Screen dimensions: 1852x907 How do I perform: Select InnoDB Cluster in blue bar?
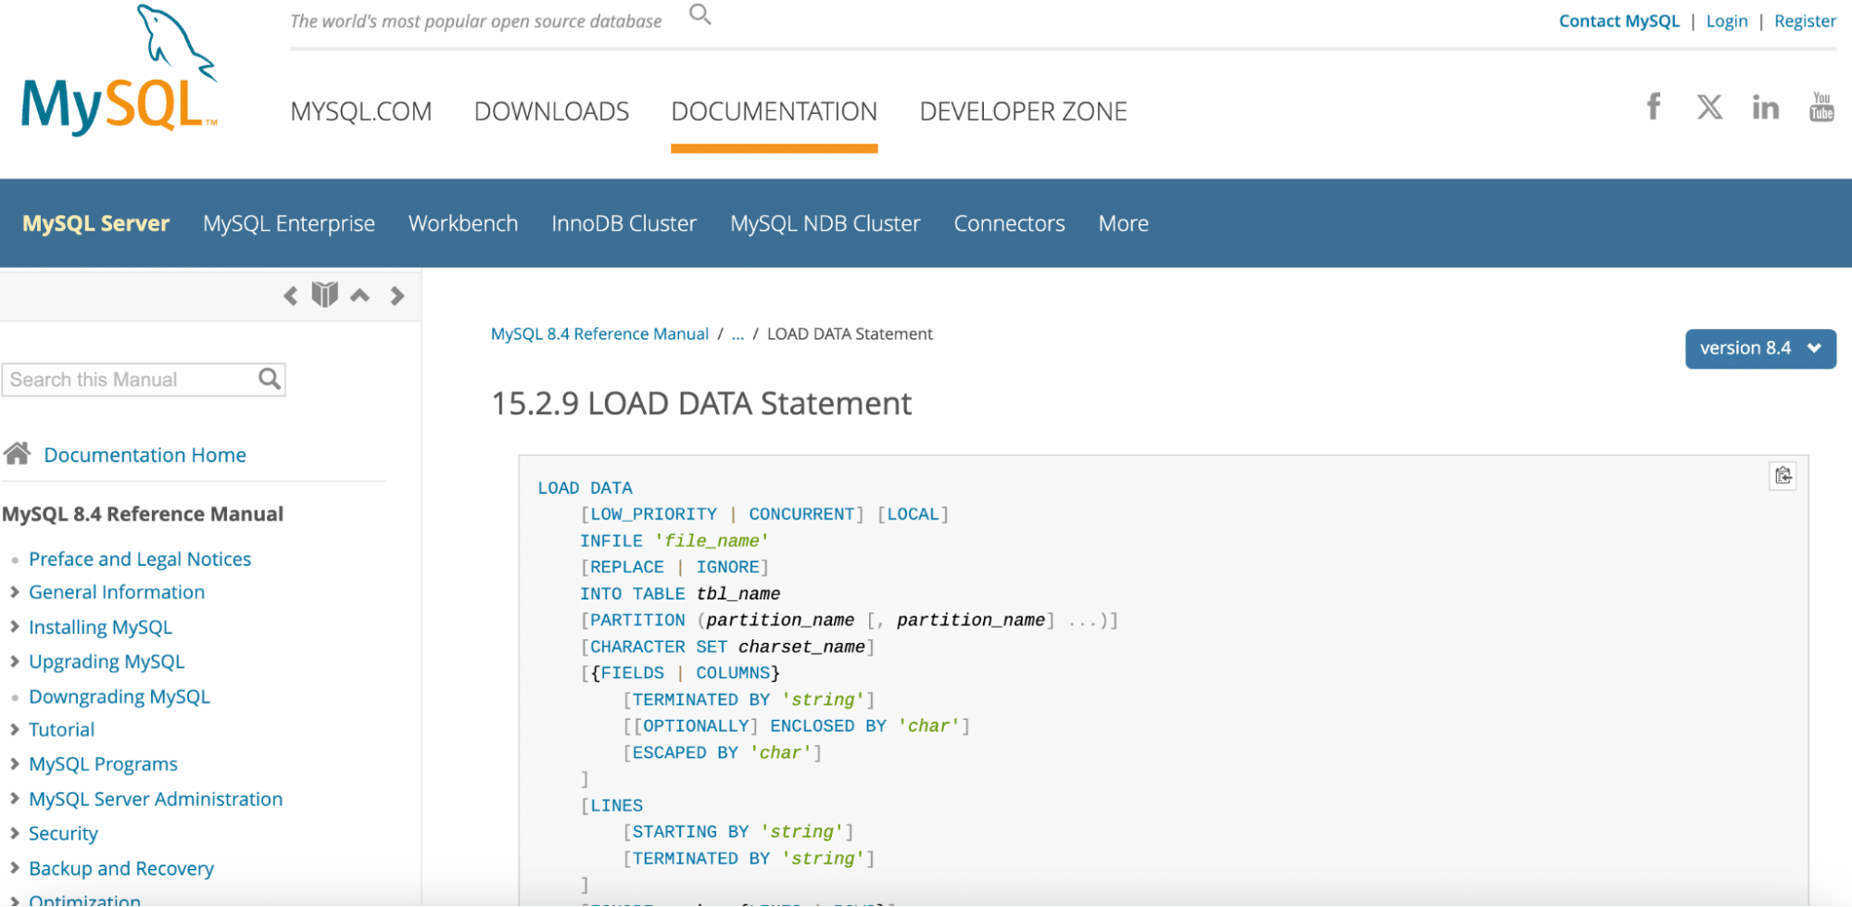point(624,223)
